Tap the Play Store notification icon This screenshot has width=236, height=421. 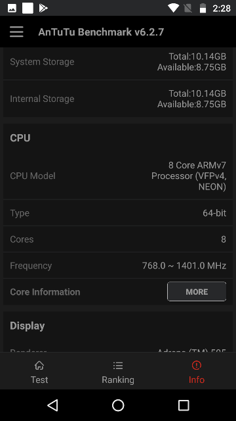43,8
